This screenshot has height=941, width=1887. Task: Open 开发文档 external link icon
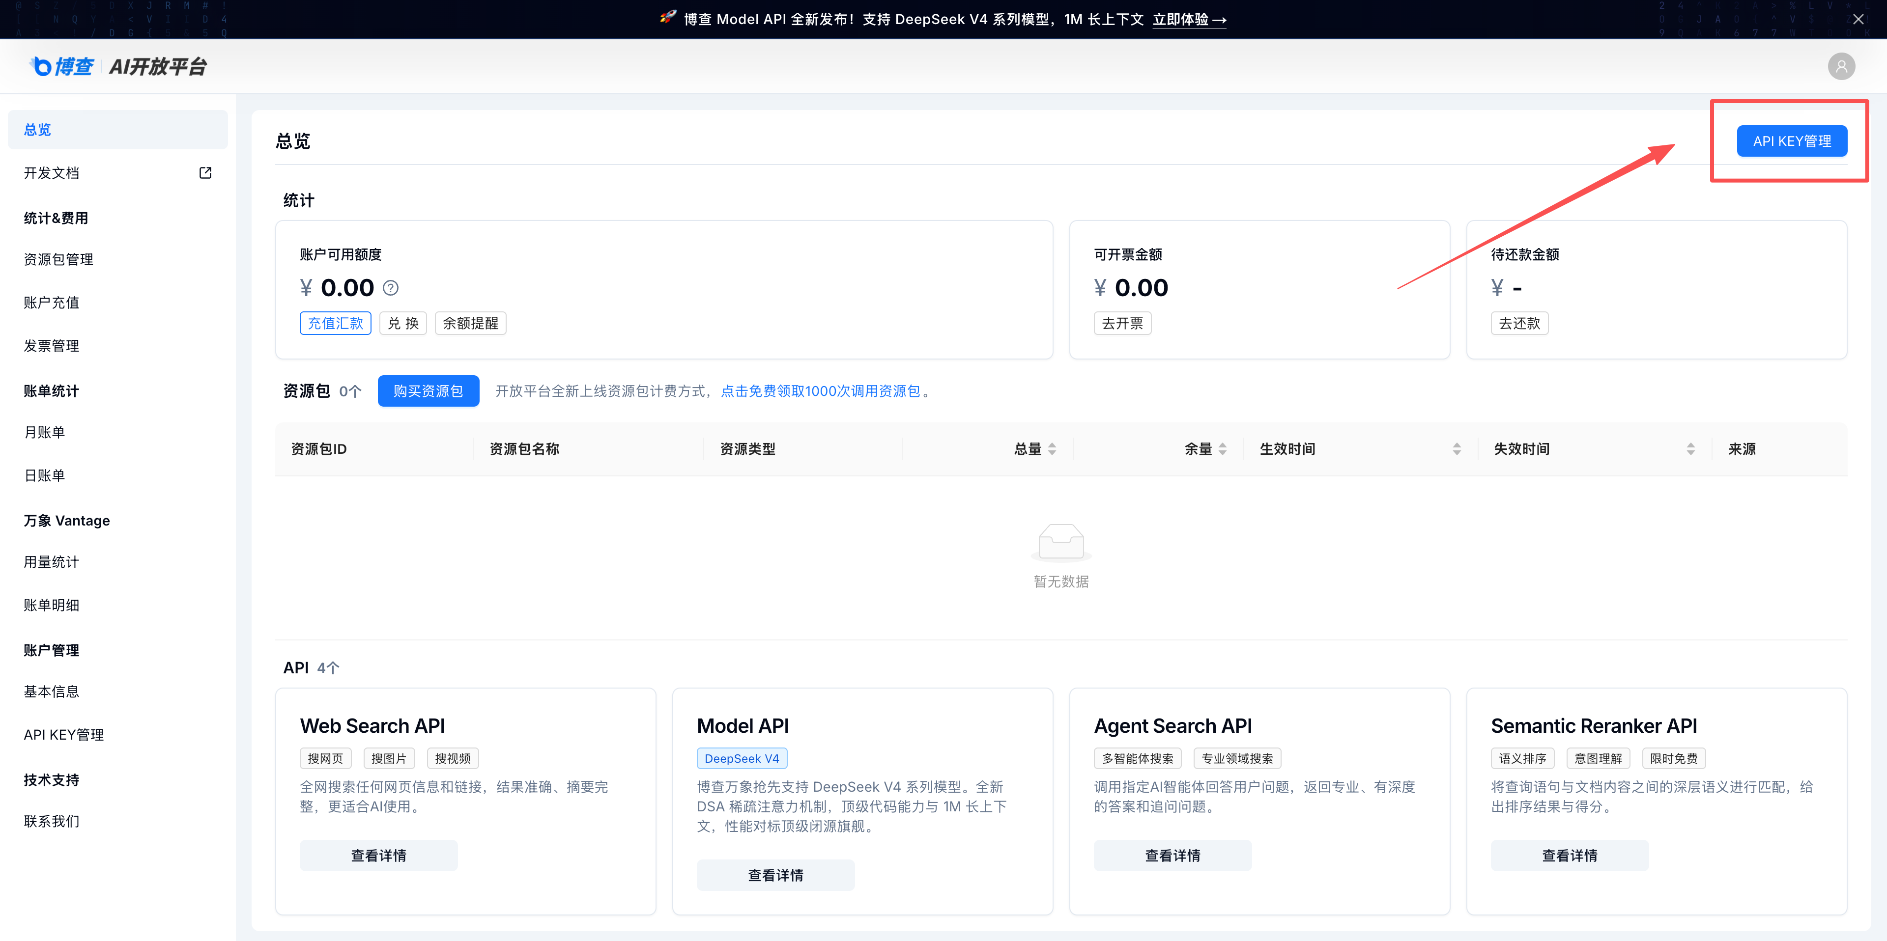coord(205,173)
